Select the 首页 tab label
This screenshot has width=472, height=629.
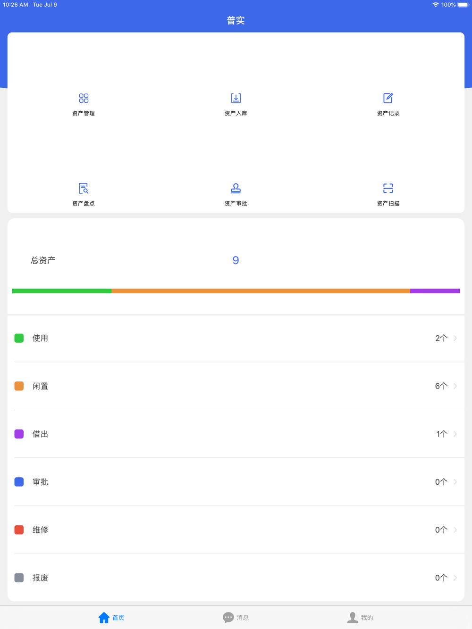[118, 618]
